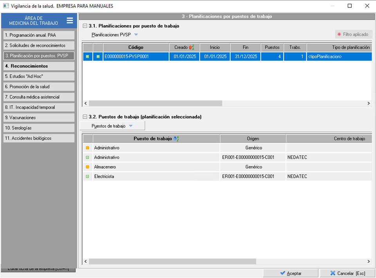Open the hamburger menu in sidebar header
The height and width of the screenshot is (278, 376).
coord(70,21)
